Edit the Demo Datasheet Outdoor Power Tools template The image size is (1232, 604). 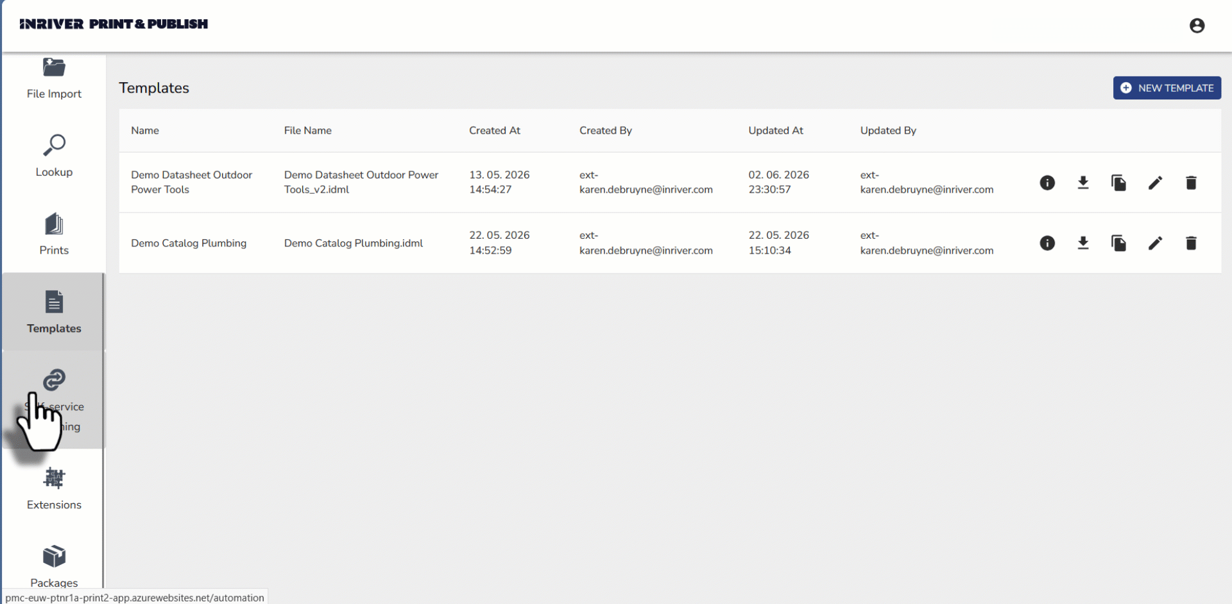[1155, 183]
